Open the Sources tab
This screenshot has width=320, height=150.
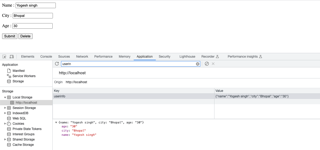[x=64, y=57]
